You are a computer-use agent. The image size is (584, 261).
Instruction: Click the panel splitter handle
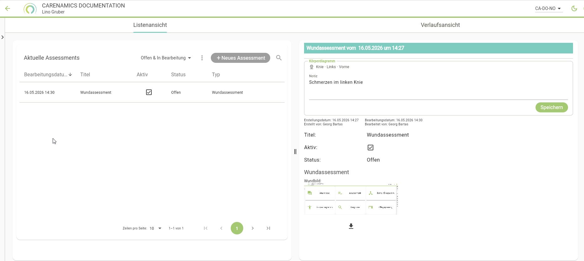coord(295,152)
